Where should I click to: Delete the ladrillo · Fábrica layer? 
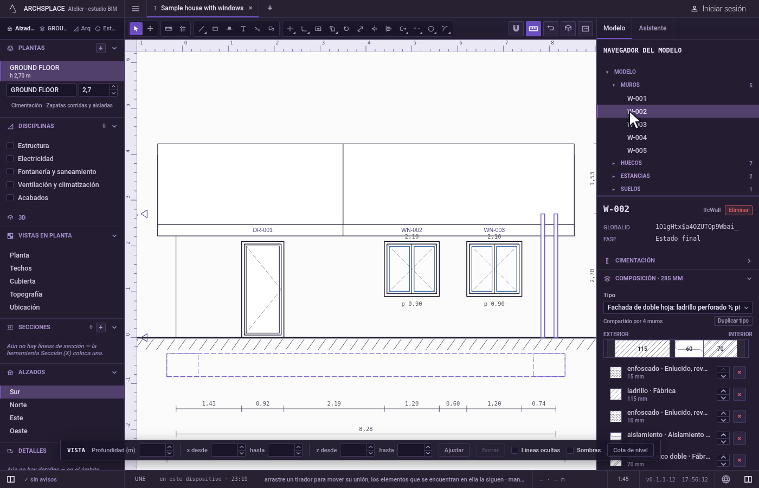[x=739, y=394]
